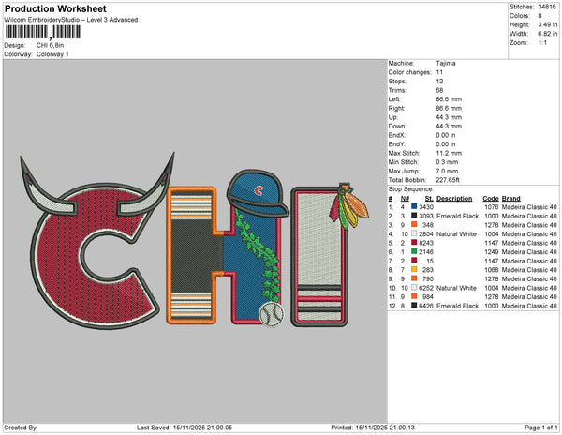The width and height of the screenshot is (562, 435).
Task: Click the 'Stop Sequence:' label
Action: [x=411, y=189]
